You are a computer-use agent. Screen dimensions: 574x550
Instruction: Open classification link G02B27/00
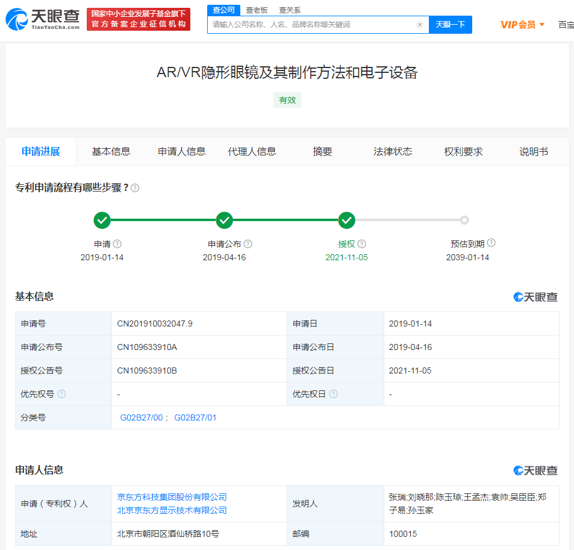[142, 417]
